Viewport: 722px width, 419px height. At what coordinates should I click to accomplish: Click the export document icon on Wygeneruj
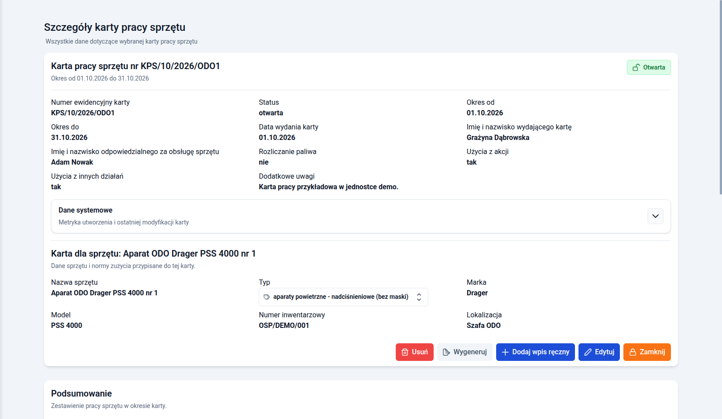[446, 352]
